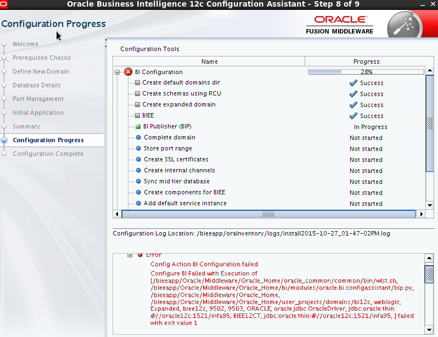The width and height of the screenshot is (438, 337).
Task: Select the BI Configuration row text
Action: click(159, 72)
